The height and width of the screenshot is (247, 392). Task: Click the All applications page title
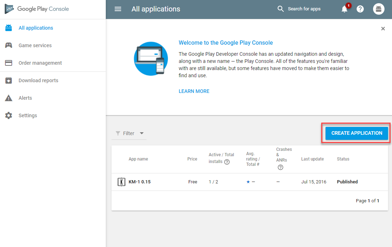(x=156, y=9)
